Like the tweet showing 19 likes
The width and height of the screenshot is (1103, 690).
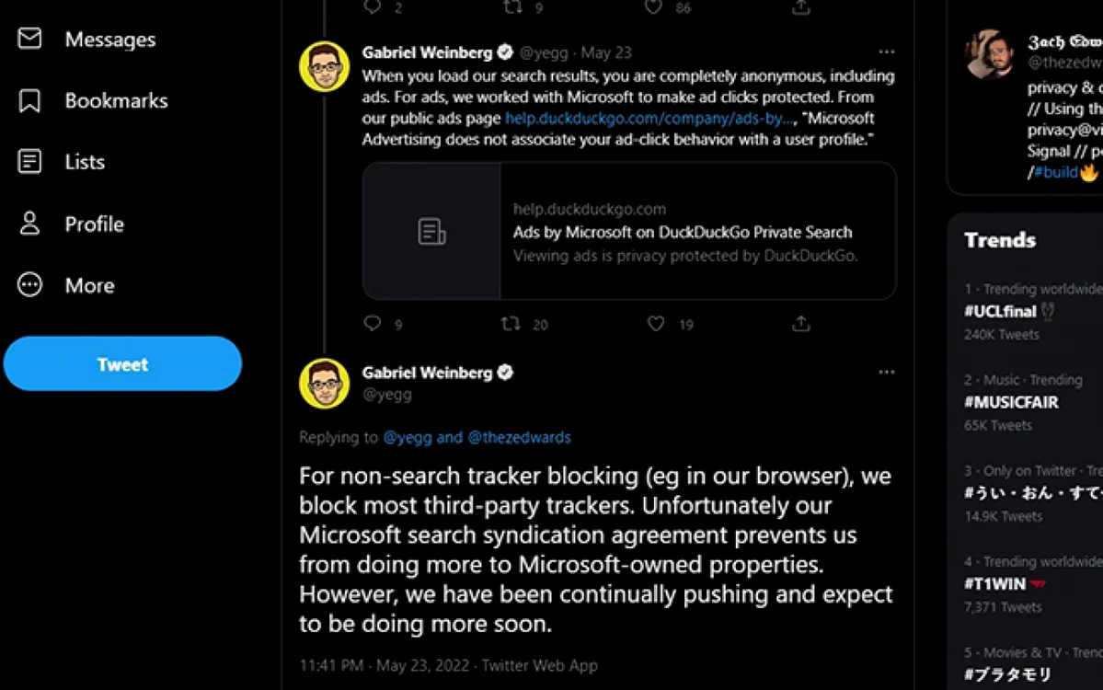[x=656, y=324]
